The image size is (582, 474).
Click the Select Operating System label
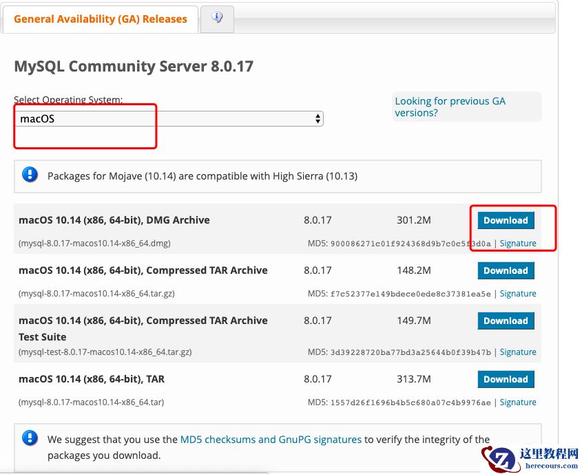click(68, 100)
